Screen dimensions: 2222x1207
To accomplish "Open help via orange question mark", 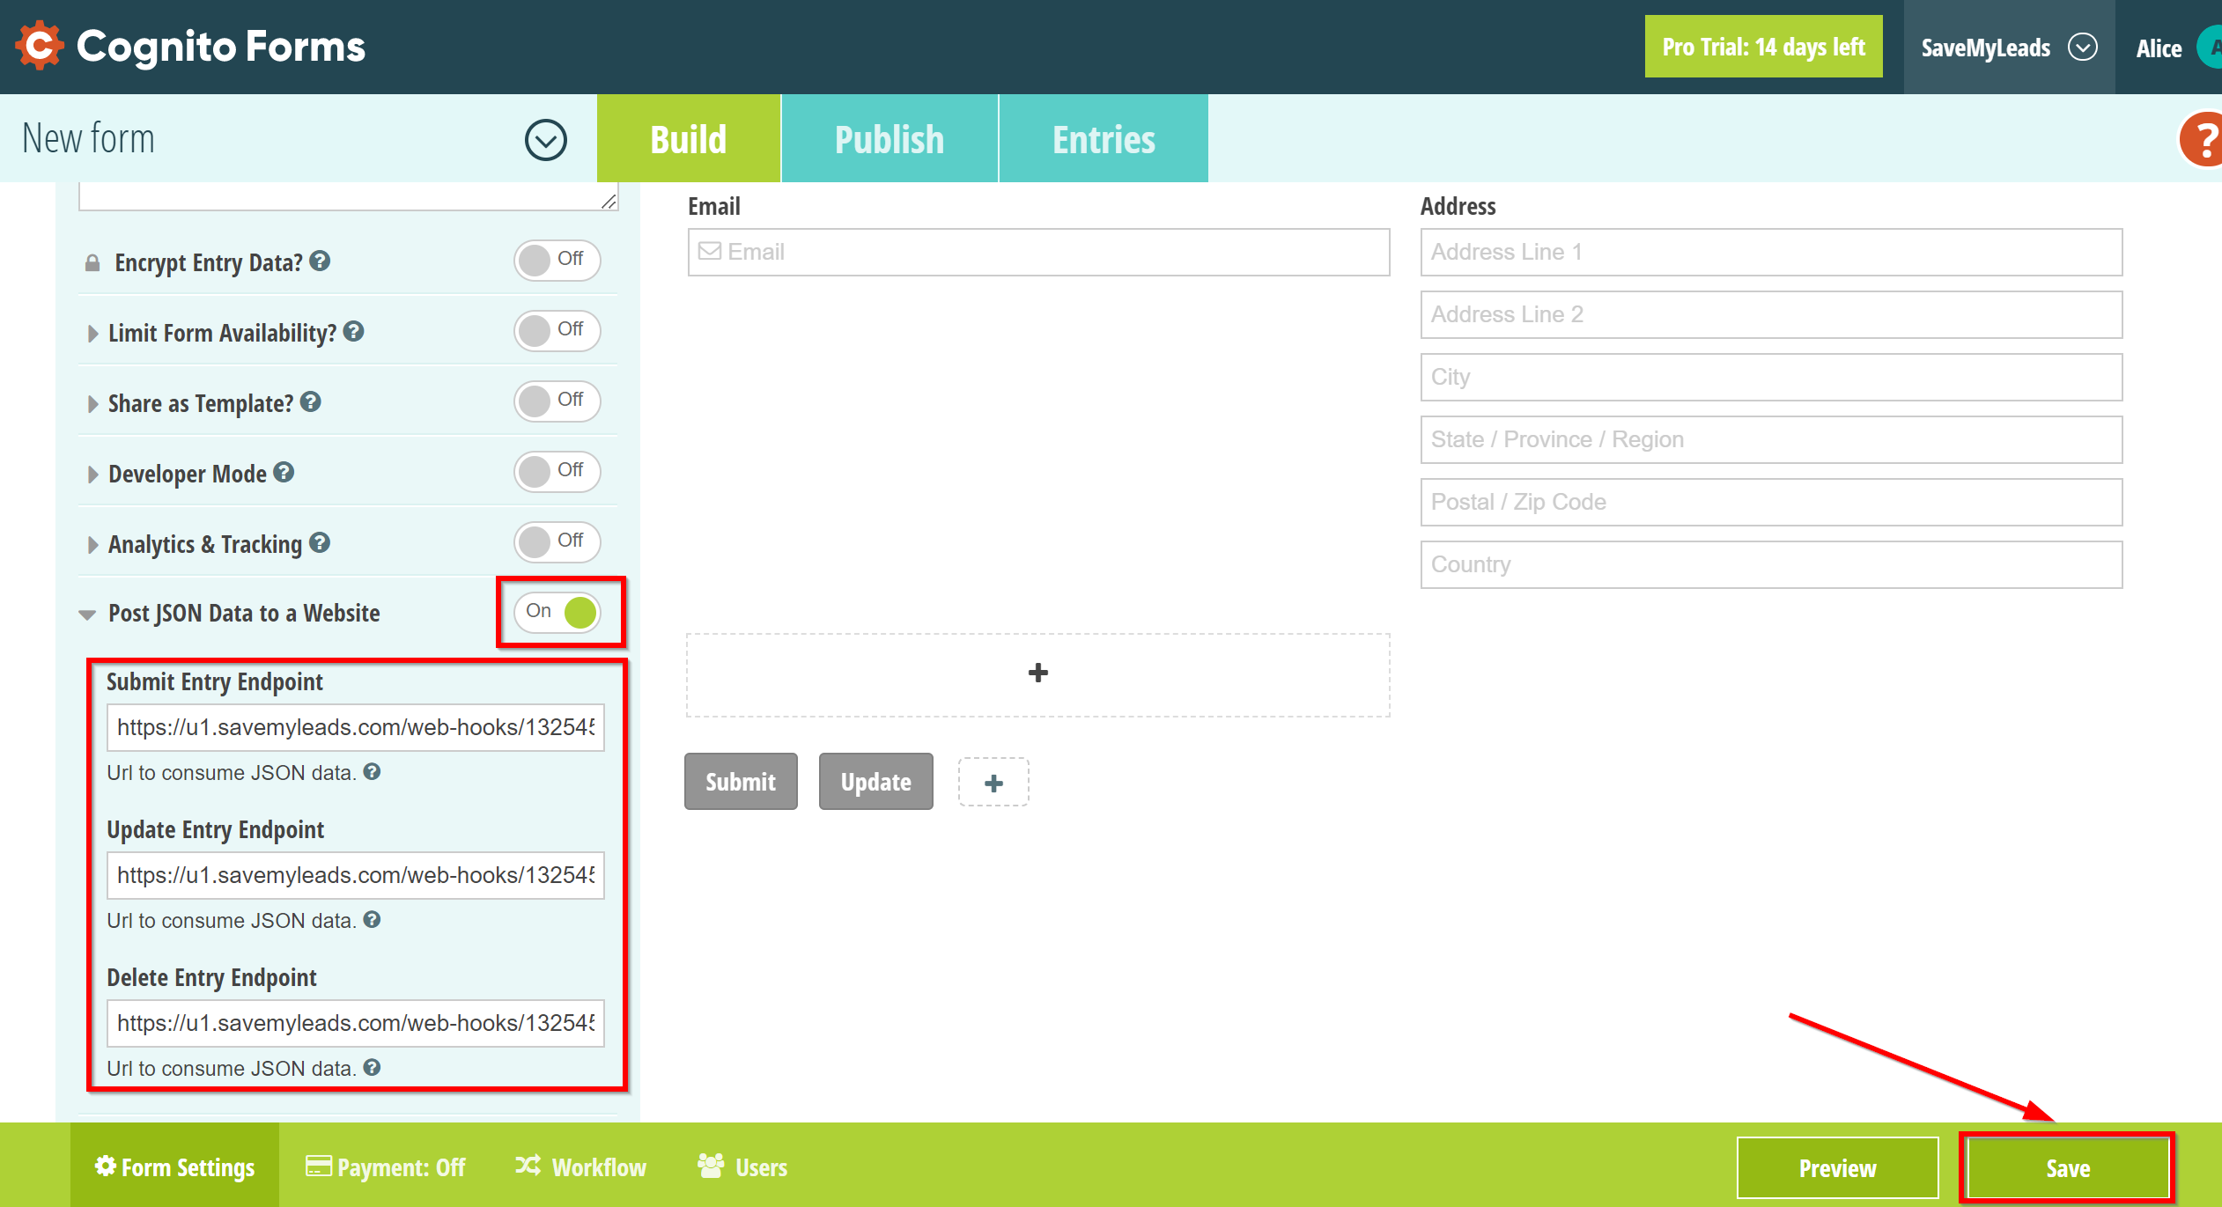I will tap(2203, 139).
